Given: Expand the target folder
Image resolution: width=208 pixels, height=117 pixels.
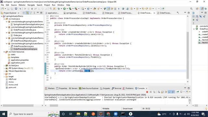Looking at the screenshot, I should [x=4, y=77].
